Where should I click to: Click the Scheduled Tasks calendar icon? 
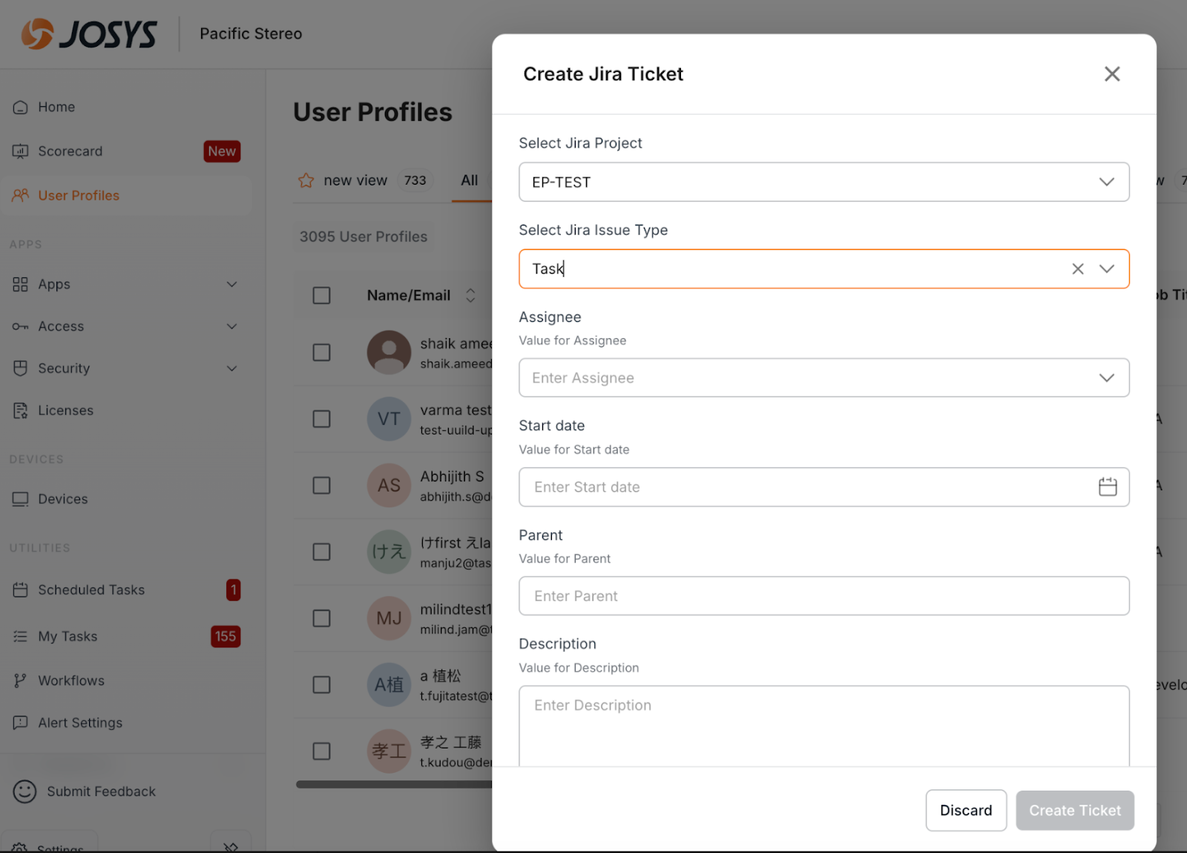pyautogui.click(x=20, y=590)
